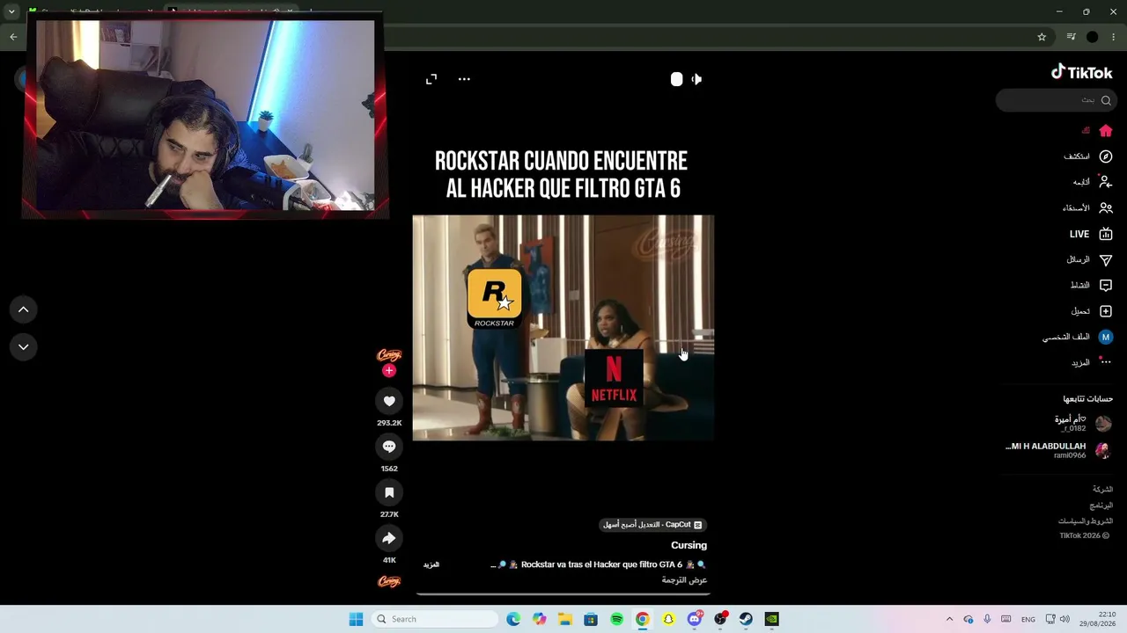Viewport: 1127px width, 633px height.
Task: Toggle the autoscroll button beside the speaker
Action: point(676,79)
